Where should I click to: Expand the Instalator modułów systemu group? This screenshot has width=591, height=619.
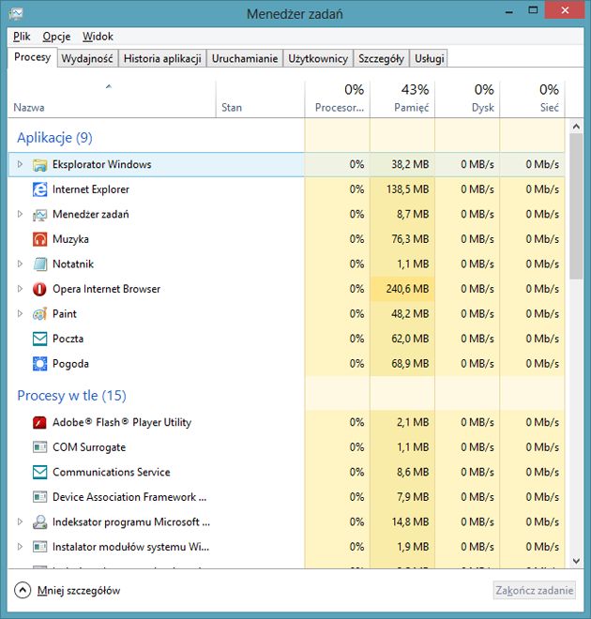[20, 547]
